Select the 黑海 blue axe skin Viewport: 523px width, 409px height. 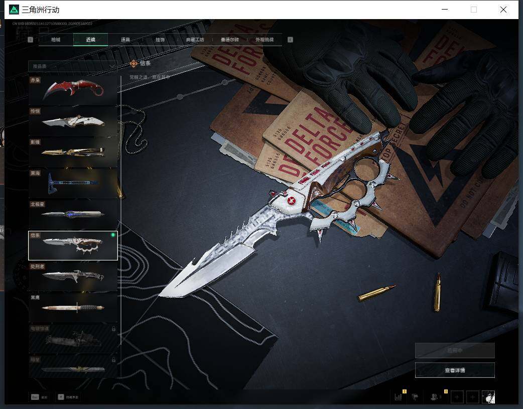pyautogui.click(x=73, y=184)
